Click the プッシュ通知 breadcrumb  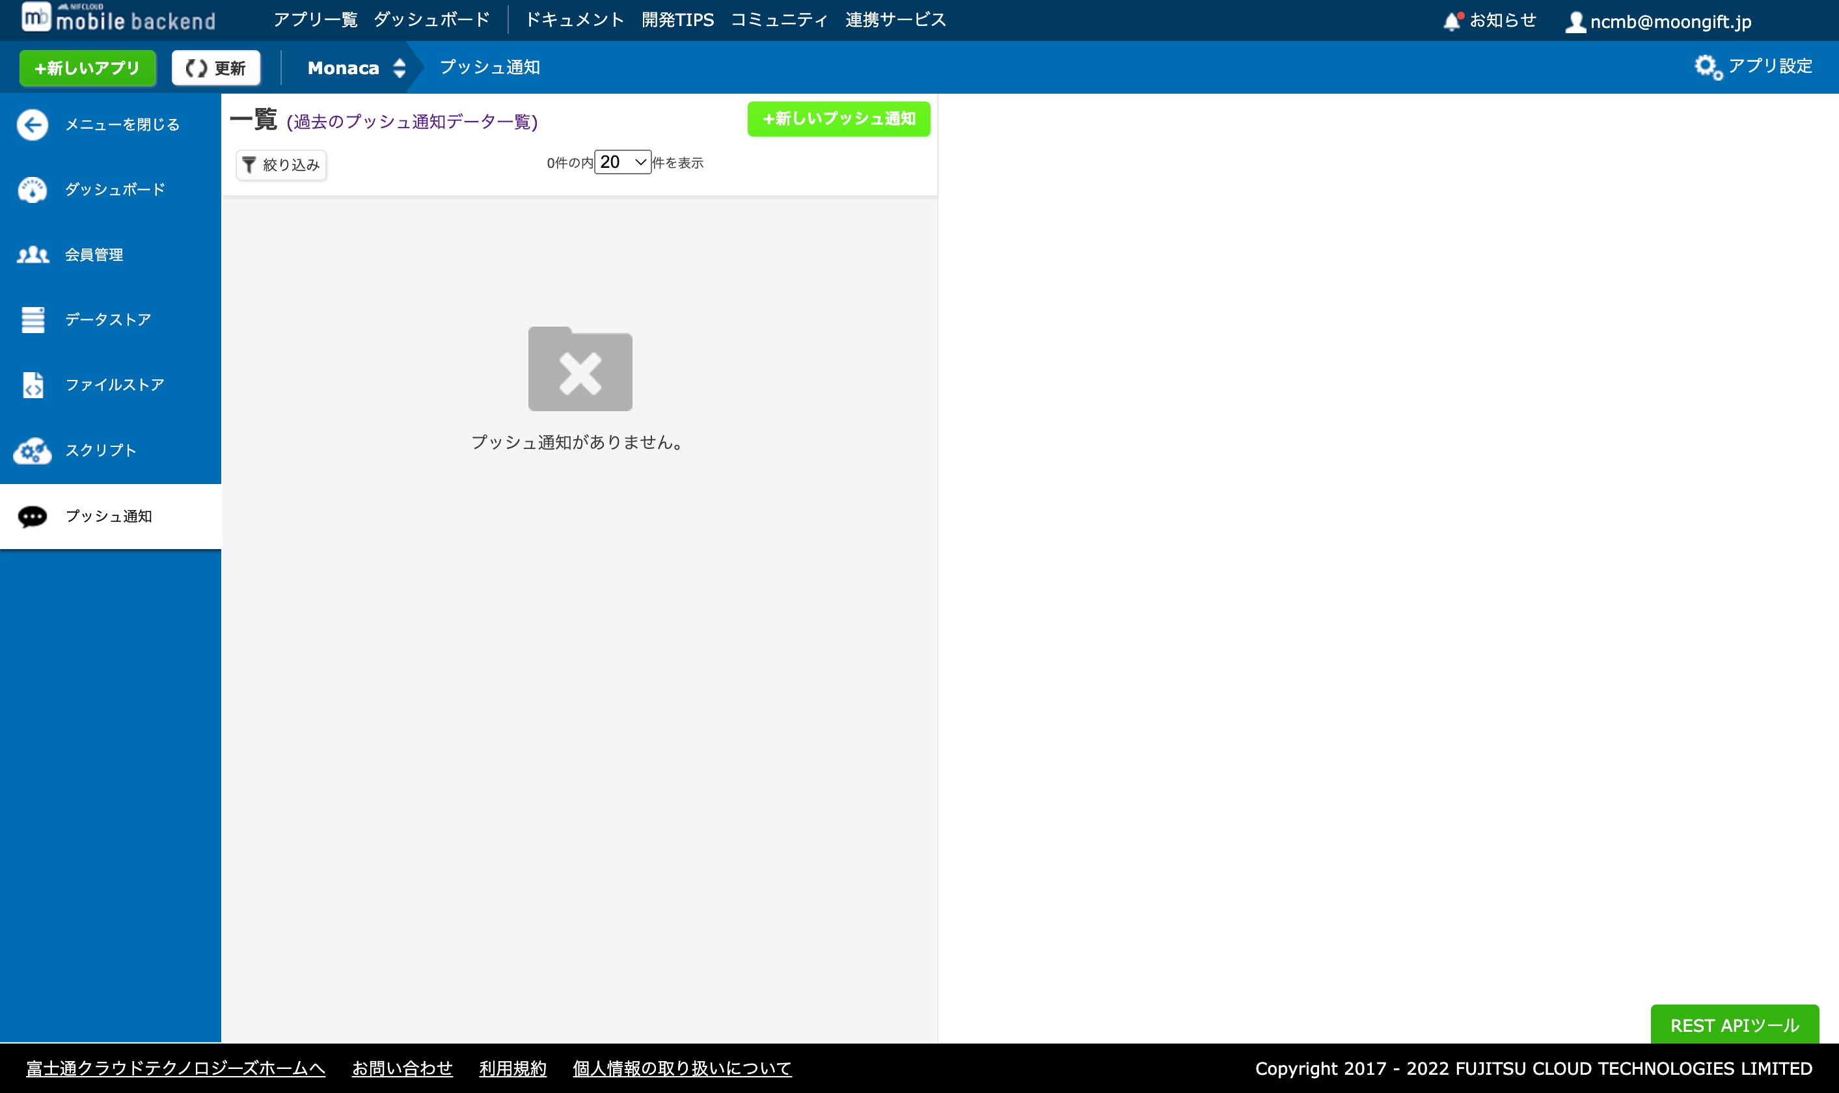pos(490,67)
